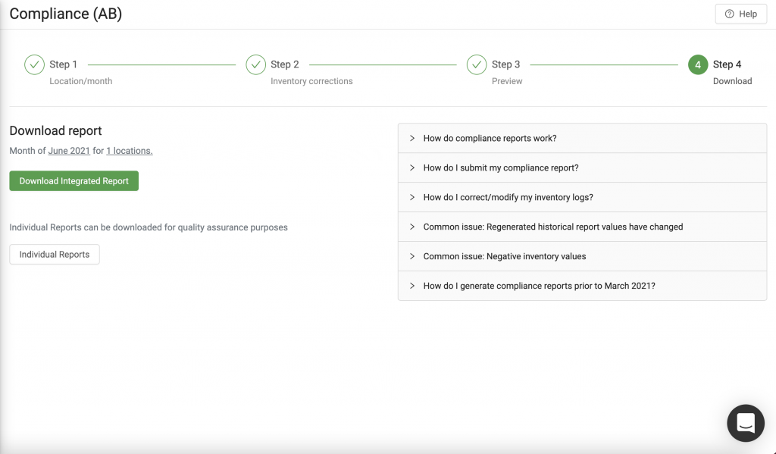Go to Step 2 Inventory corrections label
The width and height of the screenshot is (776, 454).
pos(311,81)
